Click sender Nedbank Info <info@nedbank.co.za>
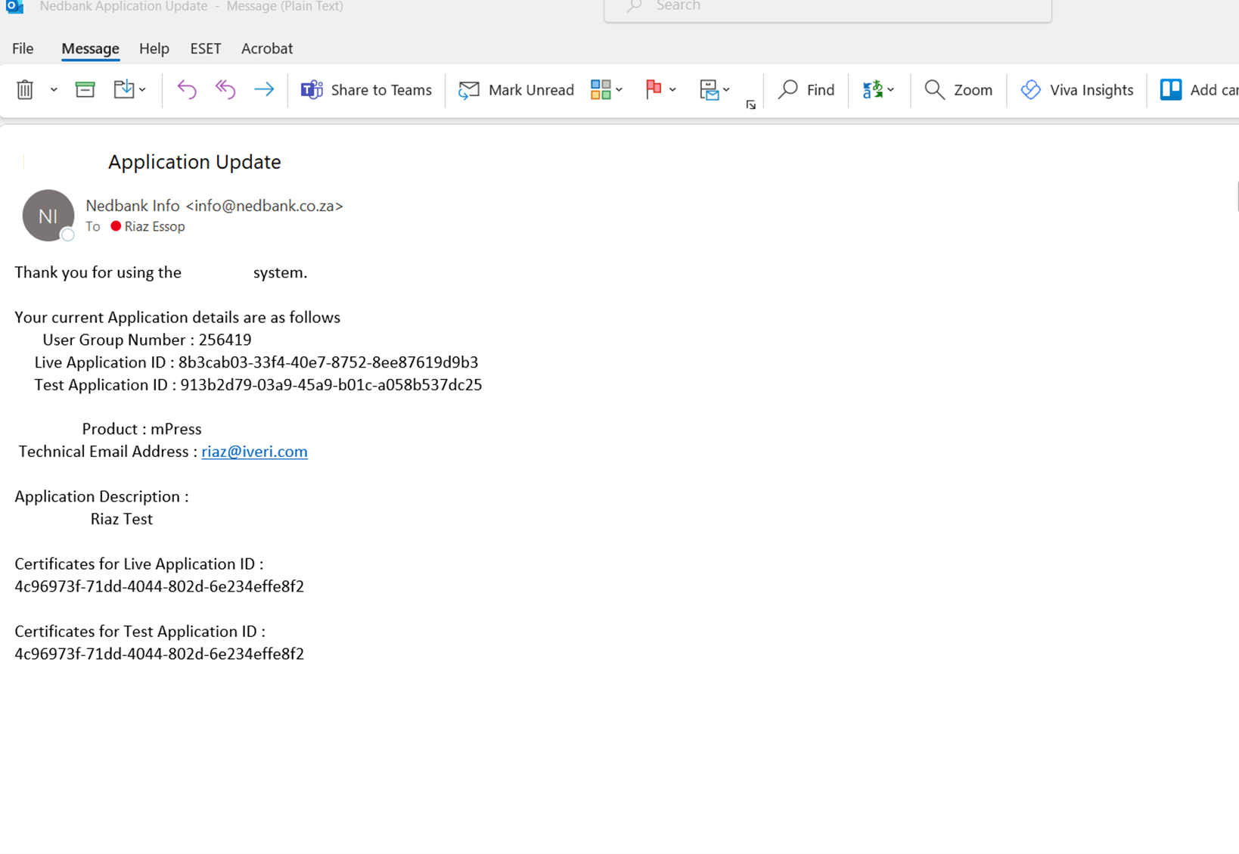Image resolution: width=1239 pixels, height=854 pixels. pyautogui.click(x=214, y=206)
